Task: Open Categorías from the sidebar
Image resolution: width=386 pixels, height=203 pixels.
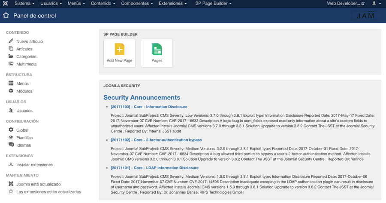Action: (26, 57)
